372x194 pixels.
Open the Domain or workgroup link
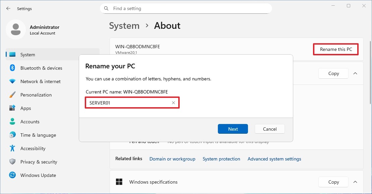172,159
